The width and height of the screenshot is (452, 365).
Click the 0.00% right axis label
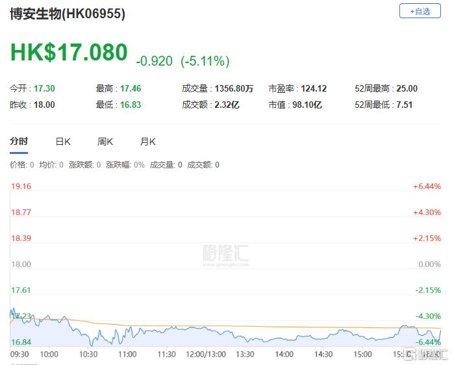coord(429,264)
